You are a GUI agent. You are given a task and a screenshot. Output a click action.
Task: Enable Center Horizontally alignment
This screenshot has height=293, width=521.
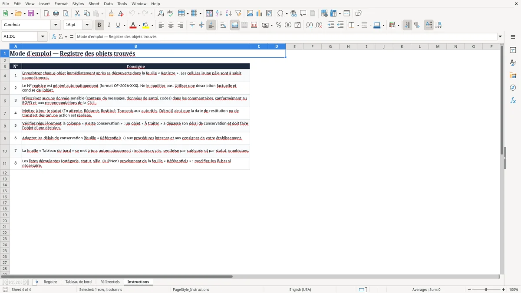(x=171, y=25)
